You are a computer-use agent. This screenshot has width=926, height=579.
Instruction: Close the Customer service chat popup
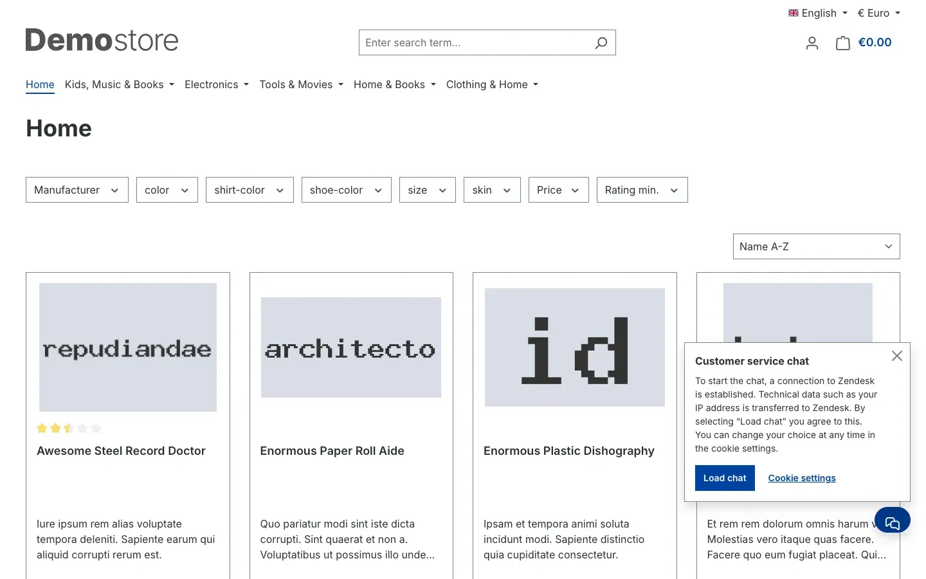[x=897, y=356]
